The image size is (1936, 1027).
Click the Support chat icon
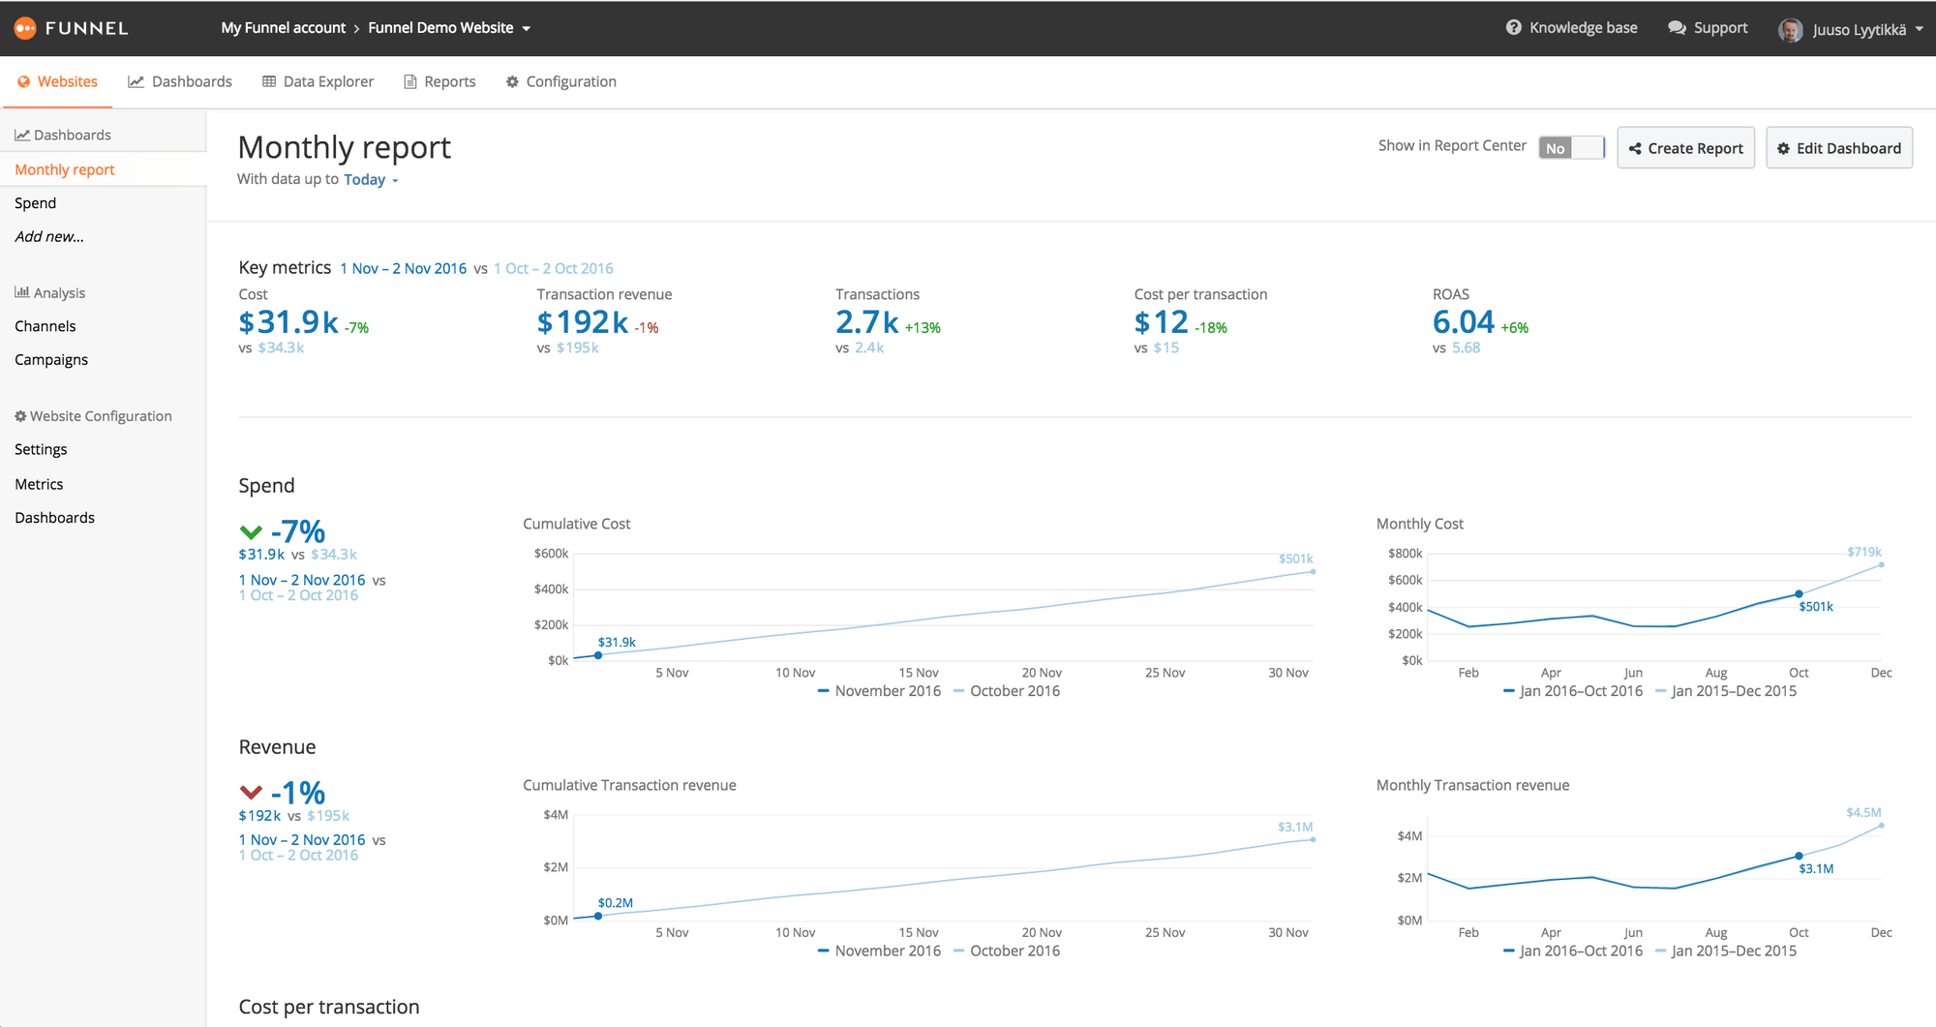click(x=1677, y=27)
